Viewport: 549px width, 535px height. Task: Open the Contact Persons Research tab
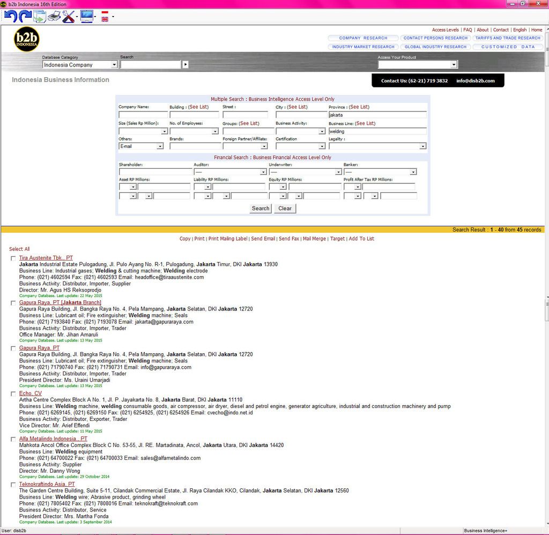click(435, 38)
